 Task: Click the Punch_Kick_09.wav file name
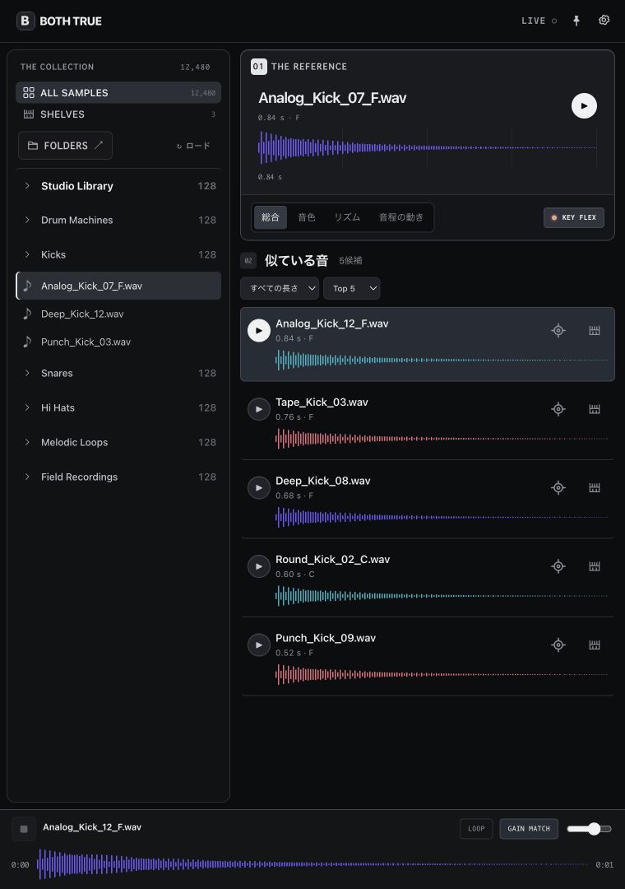coord(326,638)
